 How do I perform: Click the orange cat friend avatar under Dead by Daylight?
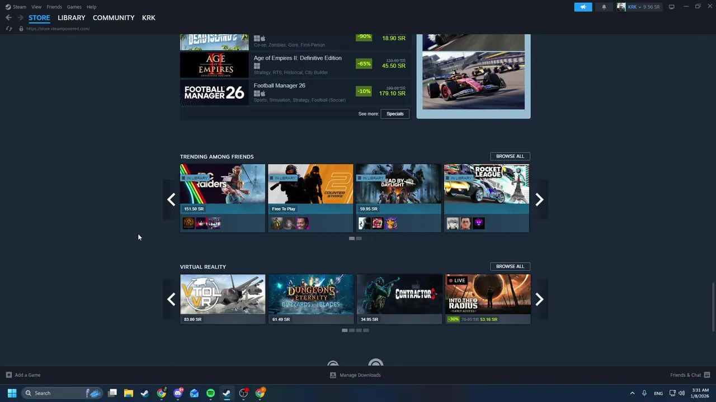pyautogui.click(x=390, y=223)
